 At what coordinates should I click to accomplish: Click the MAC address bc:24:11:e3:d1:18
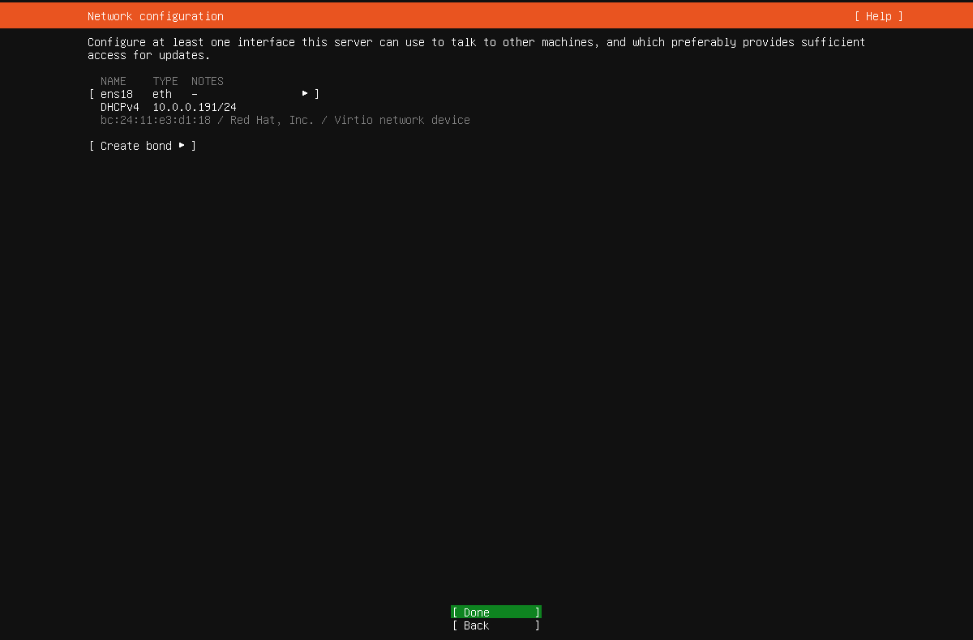(x=155, y=120)
